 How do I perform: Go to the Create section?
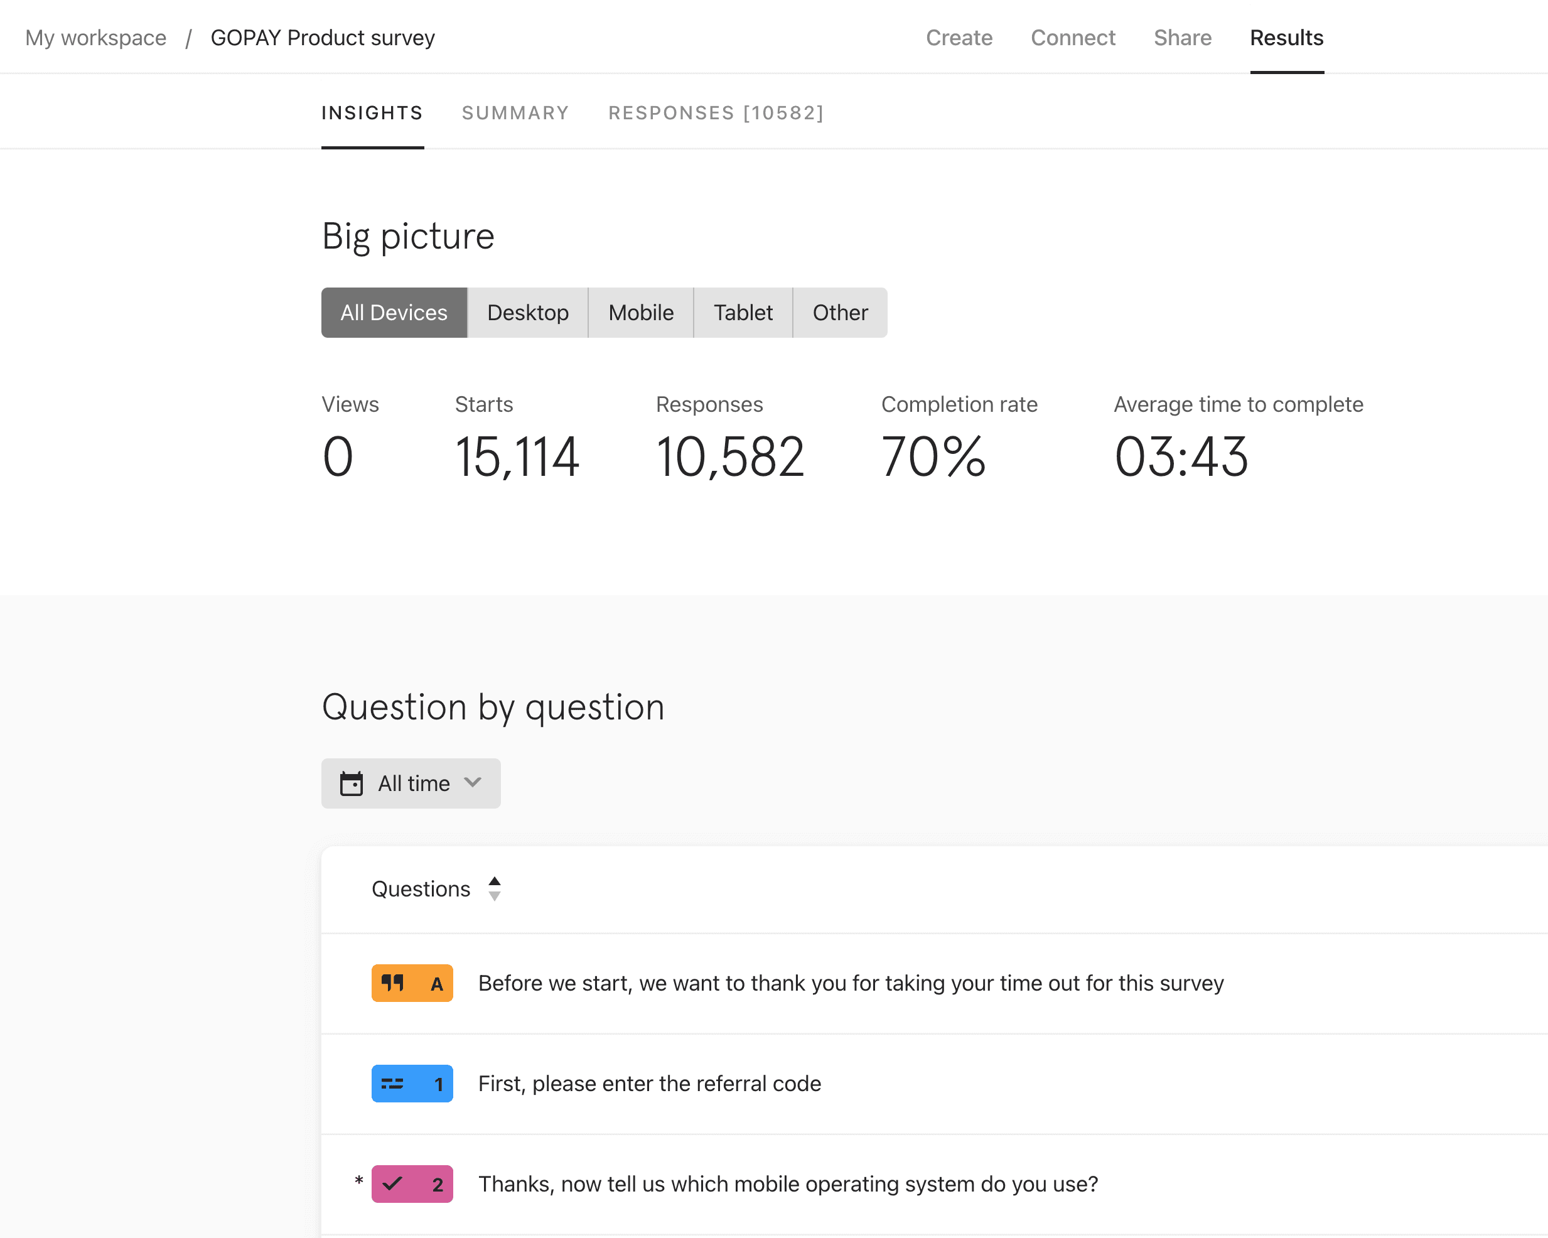coord(959,37)
